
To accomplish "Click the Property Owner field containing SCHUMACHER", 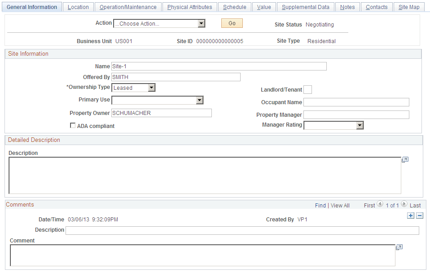I will (162, 113).
